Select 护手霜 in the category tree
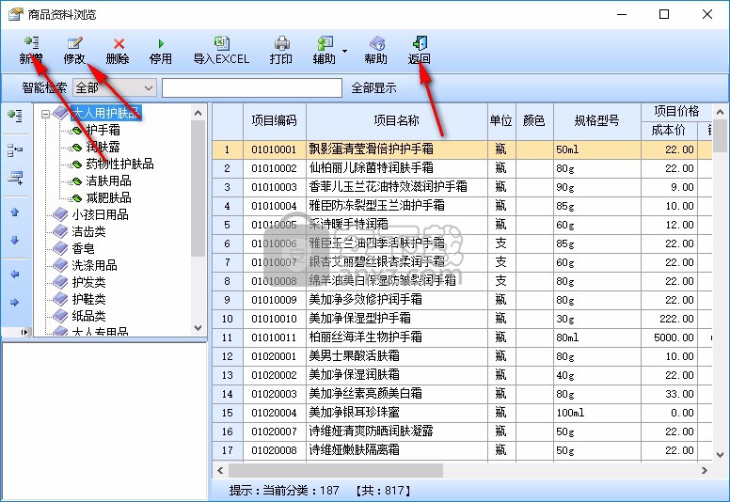Screen dimensions: 730x502 tap(103, 130)
